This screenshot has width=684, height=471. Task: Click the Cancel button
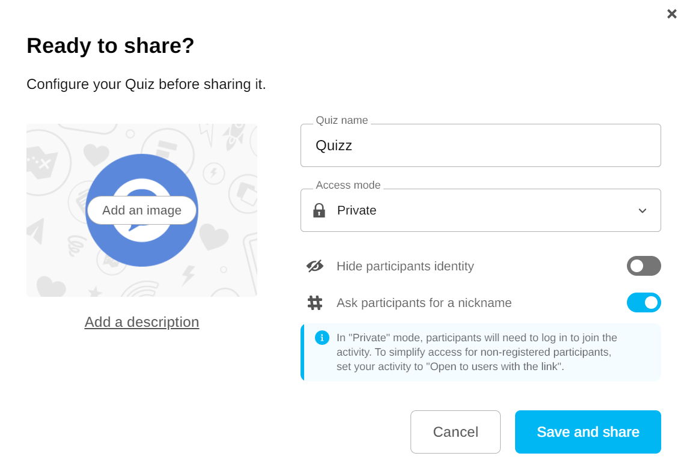pos(456,432)
